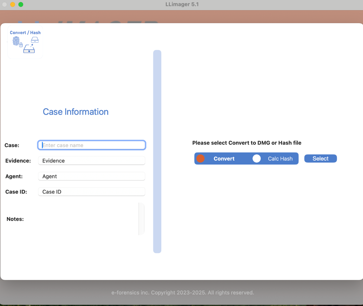
Task: Click the padlock icon on the Convert / Hash card
Action: coord(21,45)
